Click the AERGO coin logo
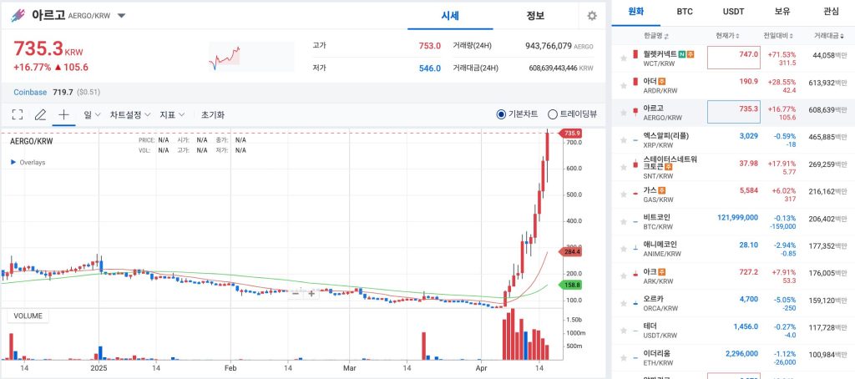Viewport: 855px width, 379px height. (x=18, y=15)
